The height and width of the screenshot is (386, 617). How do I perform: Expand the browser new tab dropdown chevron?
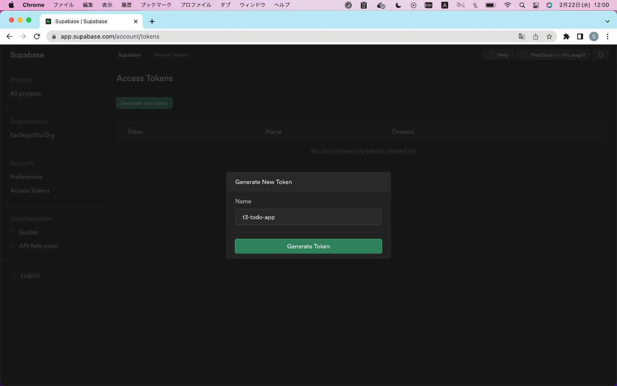pos(607,21)
